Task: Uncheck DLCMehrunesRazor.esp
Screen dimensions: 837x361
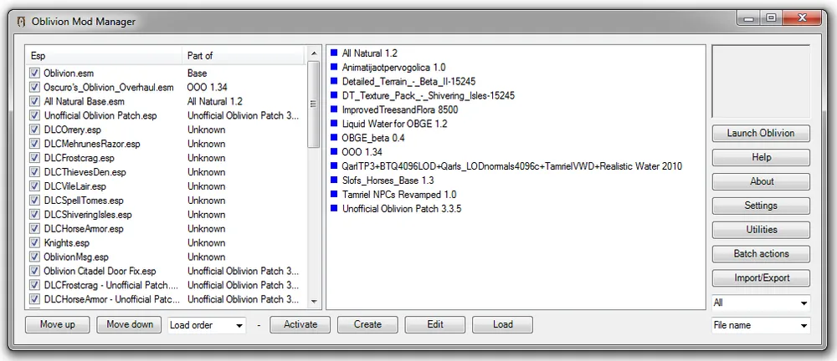Action: pos(35,144)
